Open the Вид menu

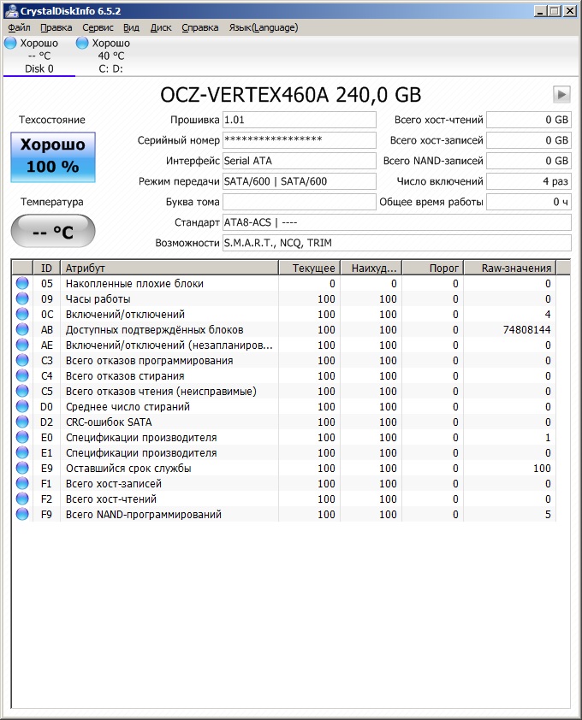coord(131,27)
